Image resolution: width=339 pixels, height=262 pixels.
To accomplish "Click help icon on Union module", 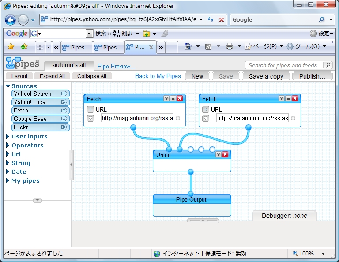I will pos(218,154).
